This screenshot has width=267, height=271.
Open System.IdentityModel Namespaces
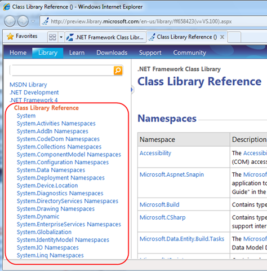63,240
